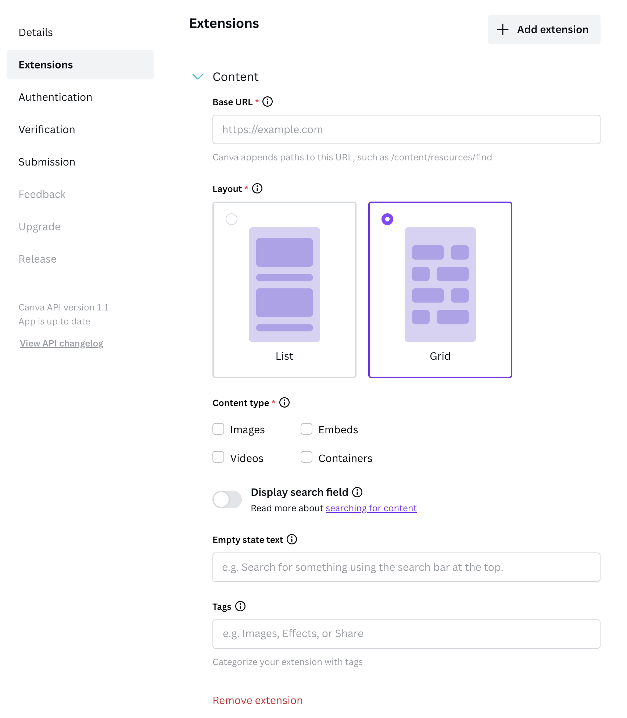Click the List layout label

point(284,356)
